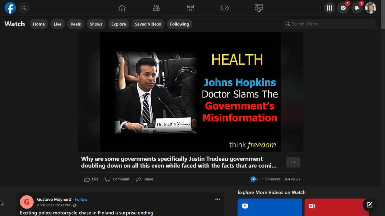Like the Johns Hopkins video
The height and width of the screenshot is (216, 385).
pos(91,179)
